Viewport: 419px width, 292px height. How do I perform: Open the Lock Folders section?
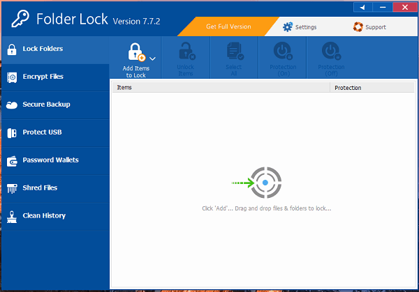point(55,49)
